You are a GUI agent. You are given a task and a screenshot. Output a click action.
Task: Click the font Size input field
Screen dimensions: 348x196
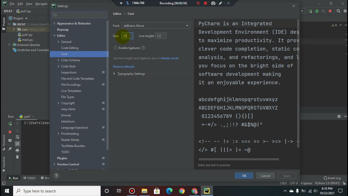coord(127,36)
